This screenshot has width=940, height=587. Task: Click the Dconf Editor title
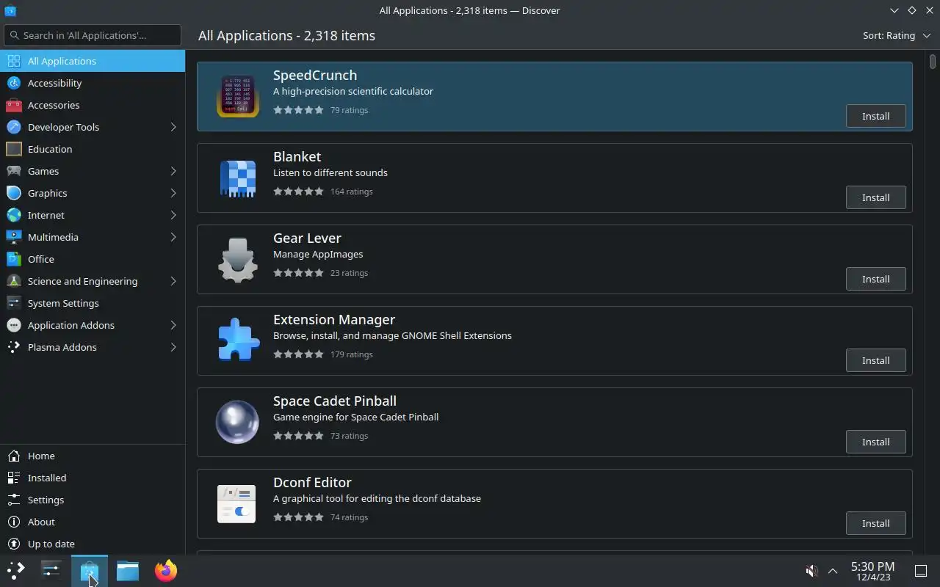coord(312,482)
